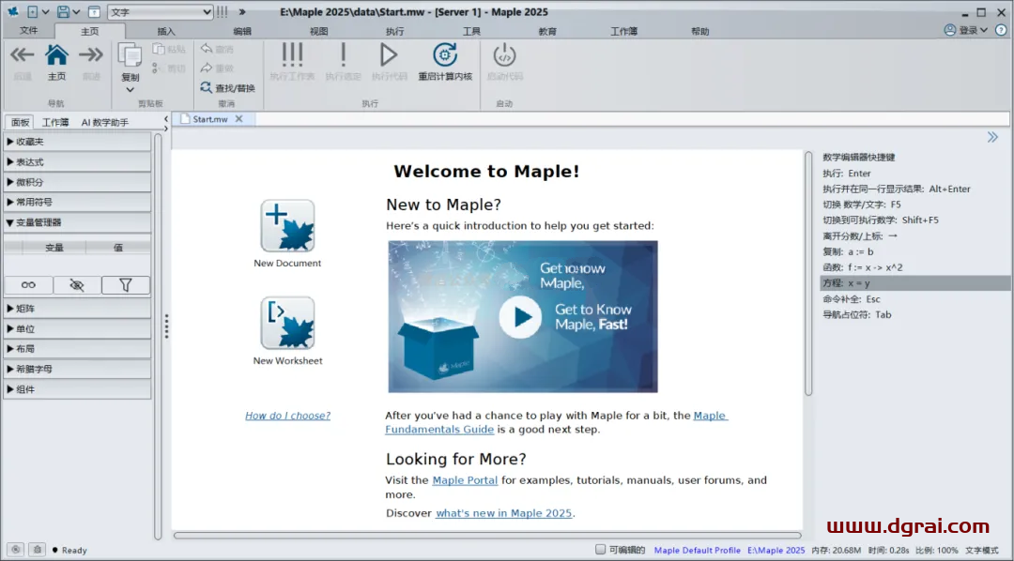
Task: Click the Find/Replace (查找/替换) icon
Action: click(207, 88)
